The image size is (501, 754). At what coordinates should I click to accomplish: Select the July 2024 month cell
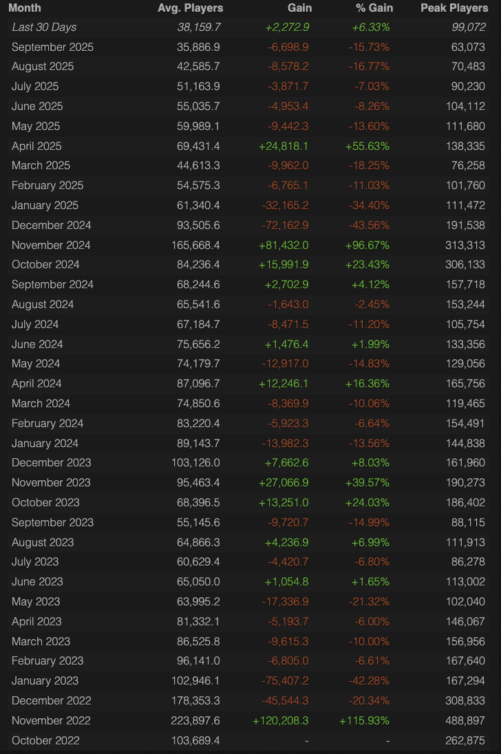(x=35, y=324)
